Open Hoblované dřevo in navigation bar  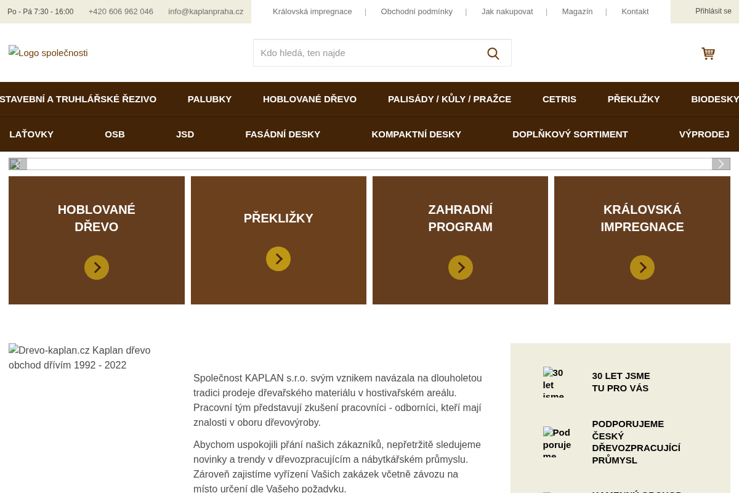point(310,99)
